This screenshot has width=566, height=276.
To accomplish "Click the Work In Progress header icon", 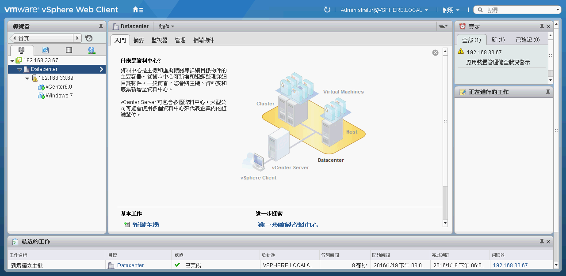I will tap(463, 92).
